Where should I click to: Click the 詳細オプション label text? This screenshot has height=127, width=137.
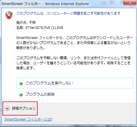(24, 108)
